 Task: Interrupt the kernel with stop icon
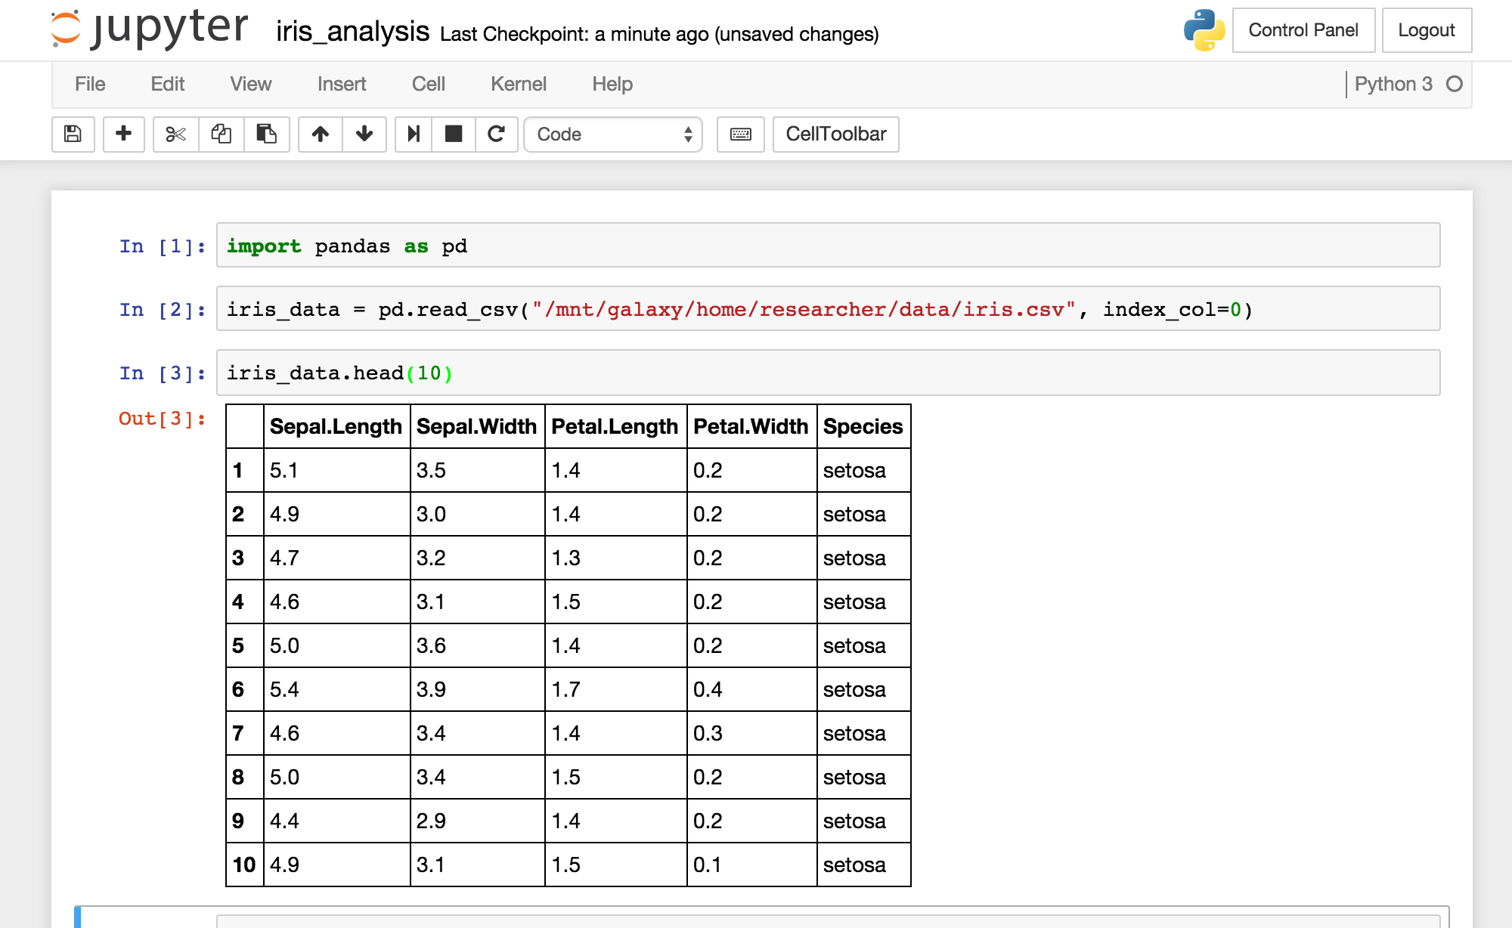[454, 135]
